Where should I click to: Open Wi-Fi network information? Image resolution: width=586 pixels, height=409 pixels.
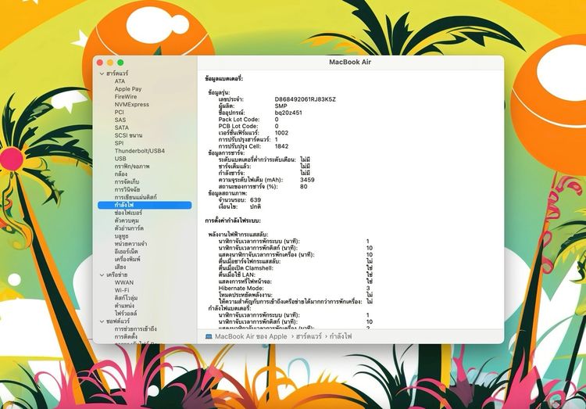coord(121,290)
